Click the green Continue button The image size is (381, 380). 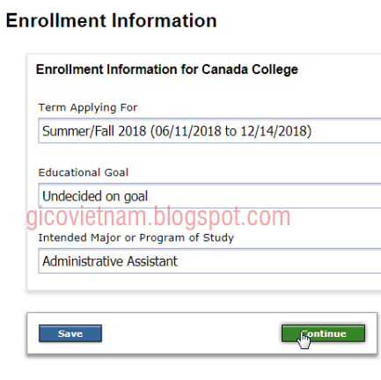tap(323, 333)
